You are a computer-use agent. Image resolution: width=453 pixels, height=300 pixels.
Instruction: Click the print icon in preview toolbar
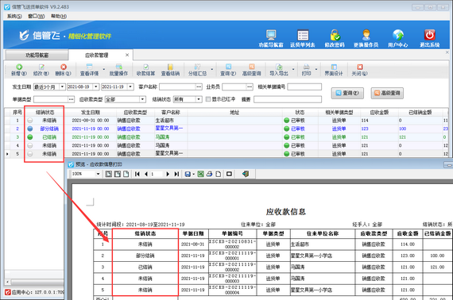[x=210, y=174]
